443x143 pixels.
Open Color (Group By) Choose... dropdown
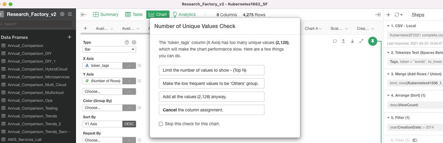[x=102, y=108]
